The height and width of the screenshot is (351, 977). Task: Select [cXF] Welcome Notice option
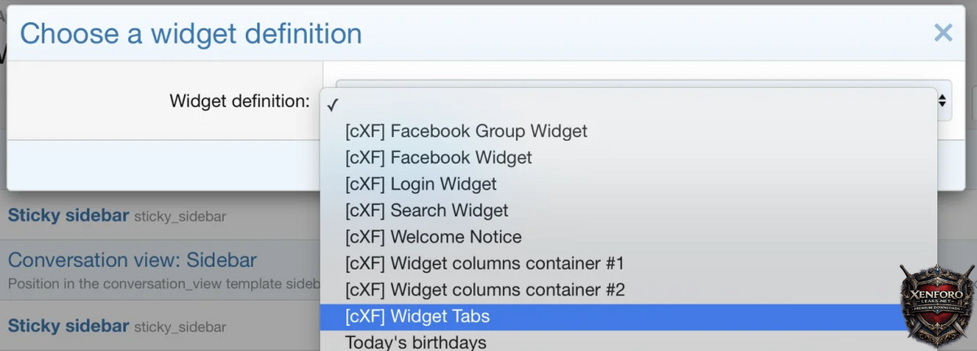[x=433, y=237]
